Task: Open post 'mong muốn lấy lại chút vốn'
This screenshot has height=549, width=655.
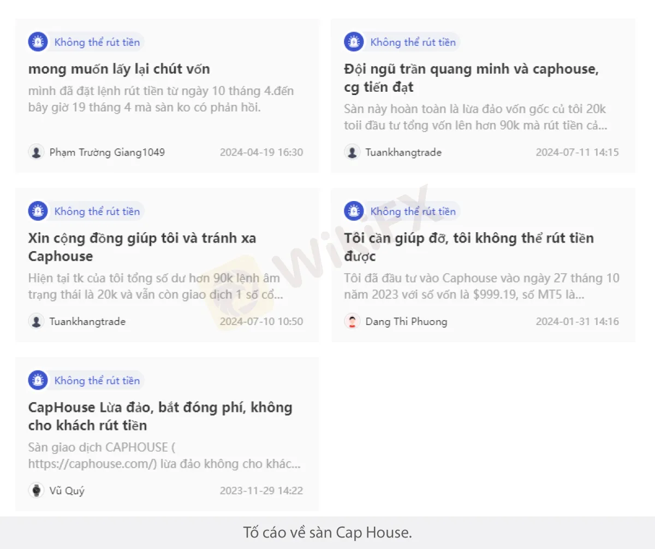Action: (119, 69)
